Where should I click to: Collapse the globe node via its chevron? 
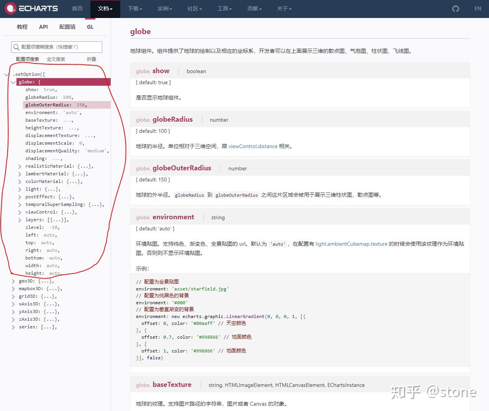click(13, 82)
